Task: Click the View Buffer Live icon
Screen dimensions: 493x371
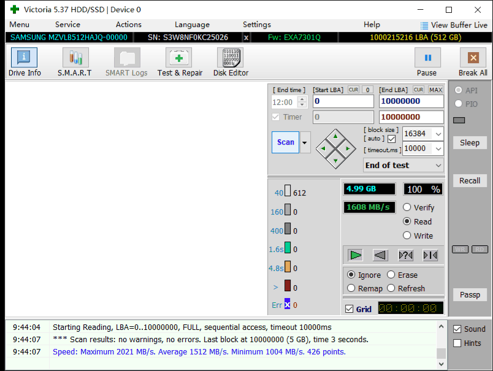Action: pos(424,25)
